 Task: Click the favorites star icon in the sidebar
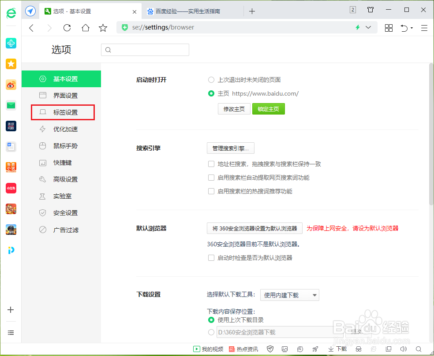pyautogui.click(x=11, y=64)
